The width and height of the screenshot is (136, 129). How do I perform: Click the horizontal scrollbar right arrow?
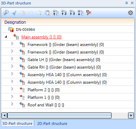point(131,116)
